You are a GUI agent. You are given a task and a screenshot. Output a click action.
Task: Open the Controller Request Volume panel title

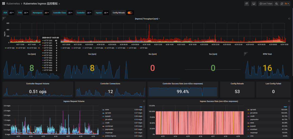click(38, 84)
